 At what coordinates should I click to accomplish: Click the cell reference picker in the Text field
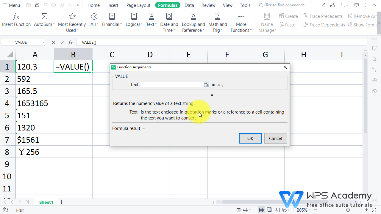point(206,84)
